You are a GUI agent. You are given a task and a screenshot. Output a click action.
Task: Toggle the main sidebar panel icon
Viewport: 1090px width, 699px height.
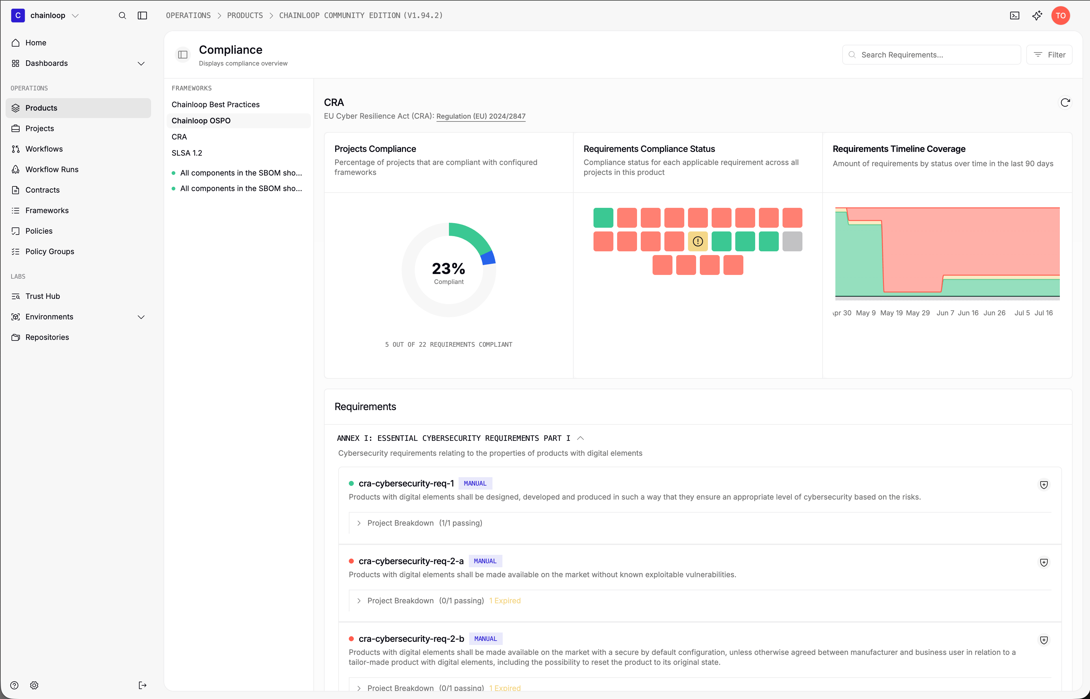142,16
